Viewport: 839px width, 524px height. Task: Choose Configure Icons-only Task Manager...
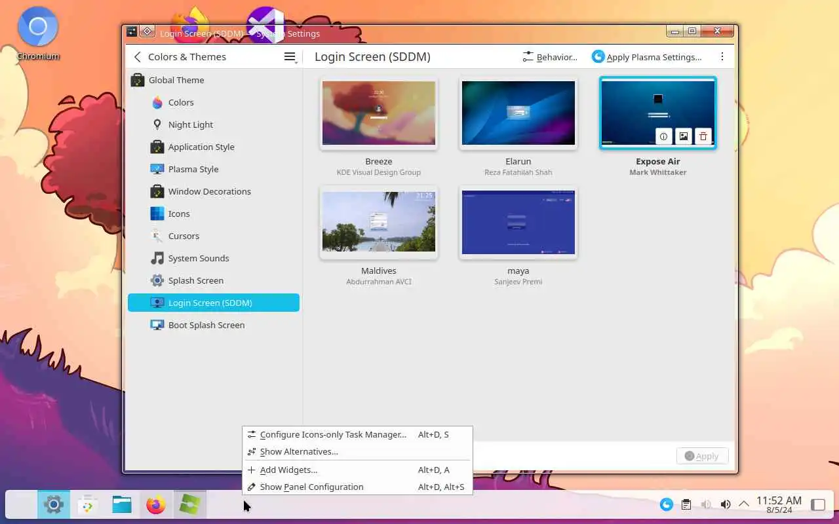click(357, 434)
